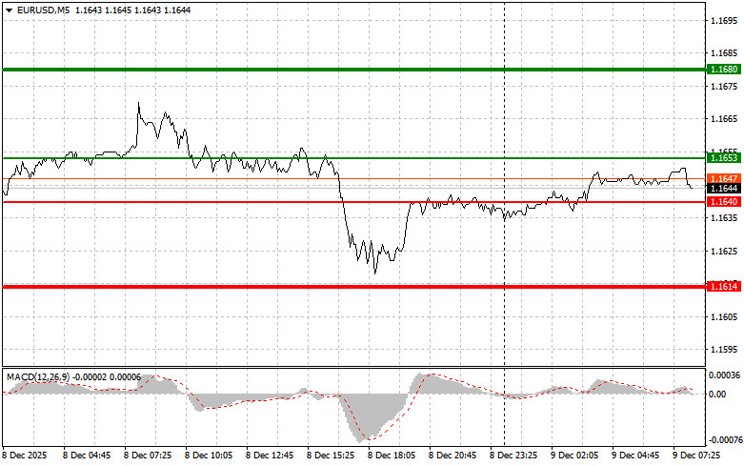Image resolution: width=744 pixels, height=466 pixels.
Task: Click the 8 Dec 04:45 time label
Action: coord(87,456)
